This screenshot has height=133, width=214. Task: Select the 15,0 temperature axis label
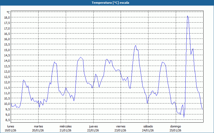coord(7,50)
